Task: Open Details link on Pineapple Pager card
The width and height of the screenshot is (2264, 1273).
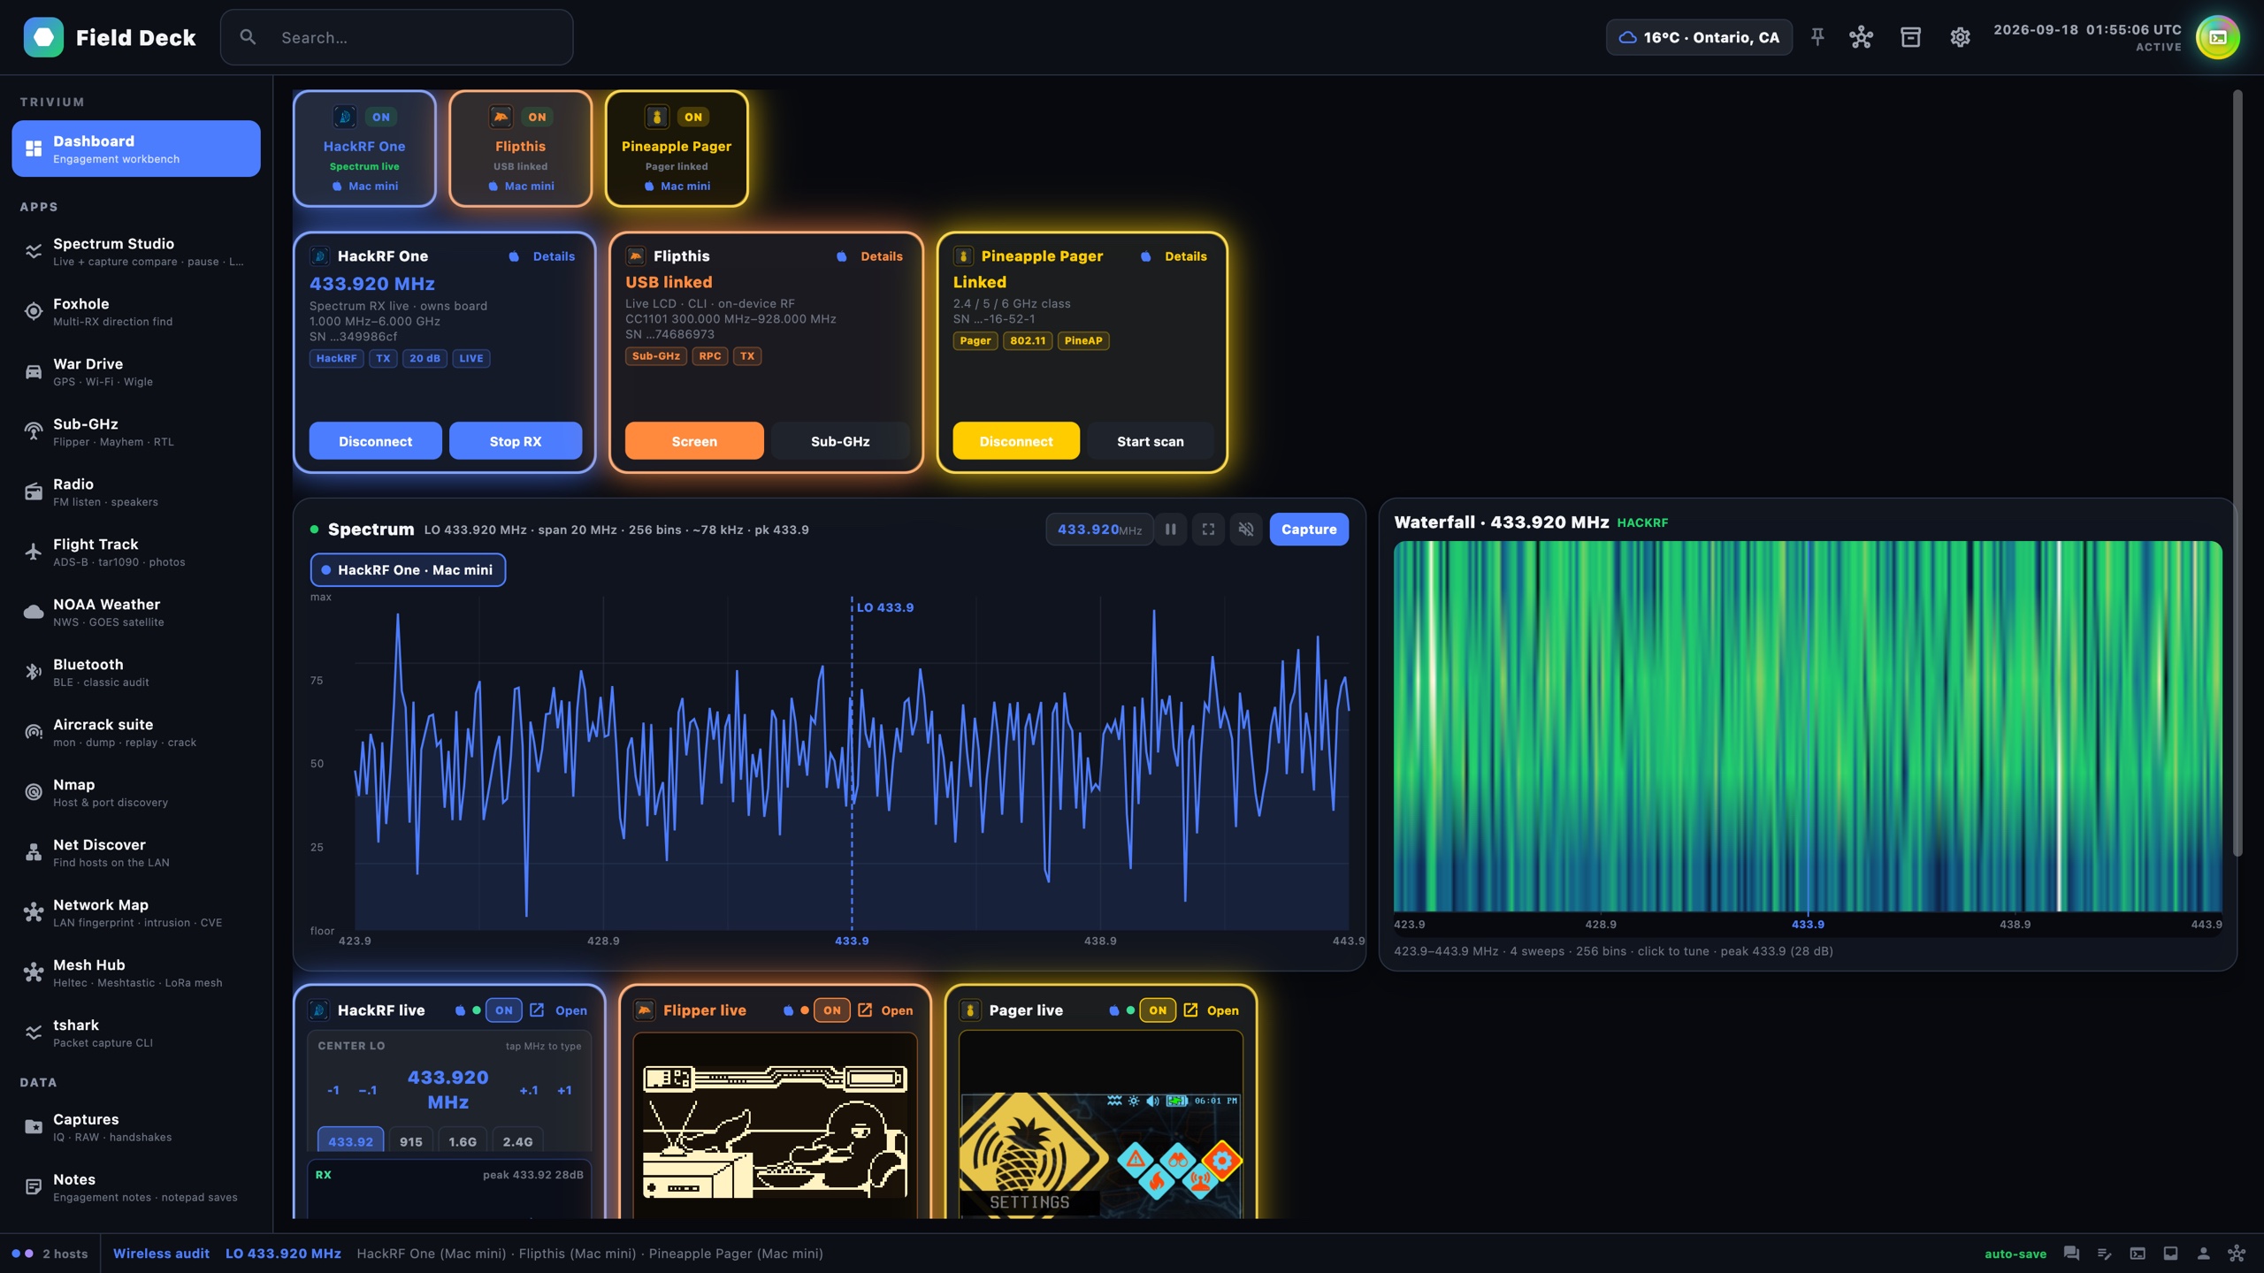Action: coord(1185,256)
